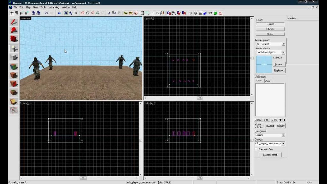
Task: Click the skybox texture preview swatch
Action: 264,64
